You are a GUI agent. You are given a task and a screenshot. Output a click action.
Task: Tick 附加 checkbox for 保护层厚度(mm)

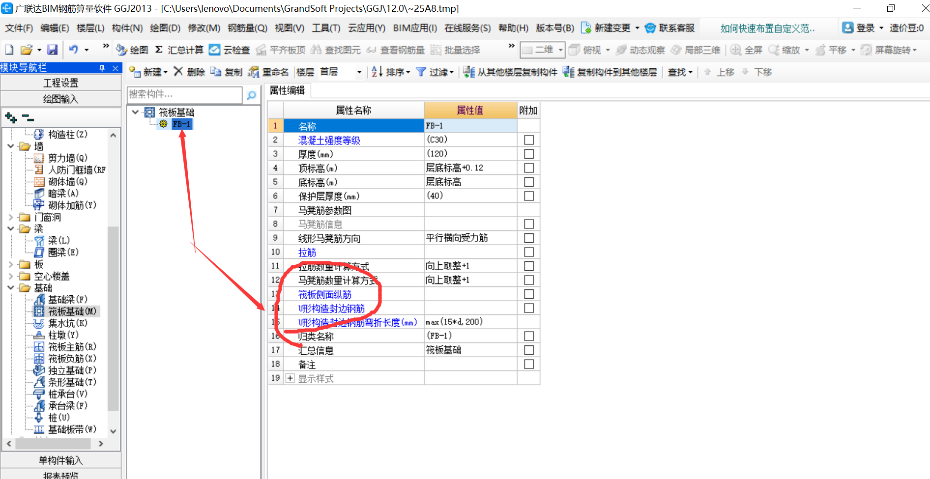pos(529,196)
